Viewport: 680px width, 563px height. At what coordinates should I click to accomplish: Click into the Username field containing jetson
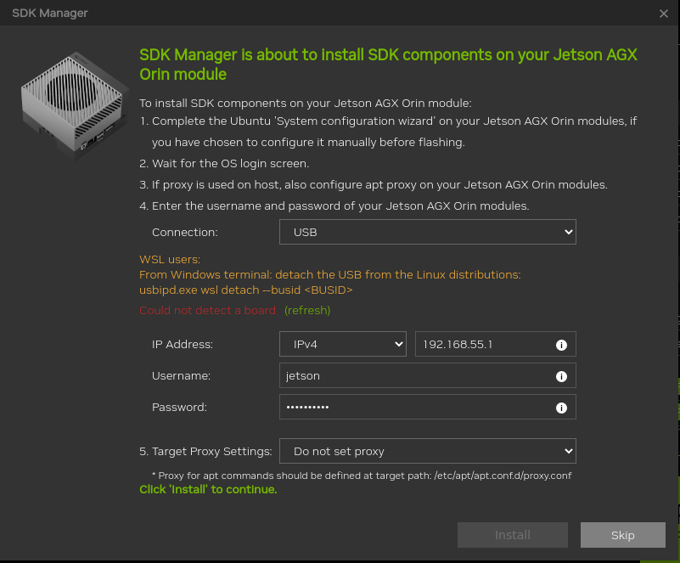click(x=416, y=375)
